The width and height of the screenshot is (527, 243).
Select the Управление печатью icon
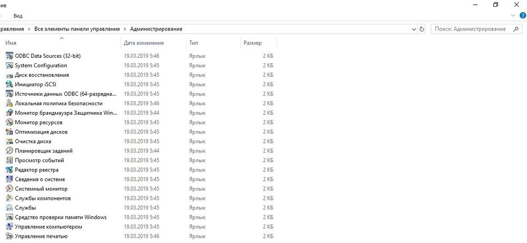click(x=9, y=236)
